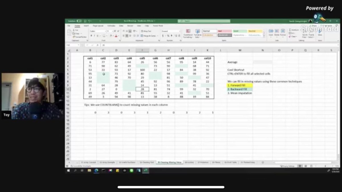Apply the Good cell style
The width and height of the screenshot is (342, 192).
click(240, 31)
